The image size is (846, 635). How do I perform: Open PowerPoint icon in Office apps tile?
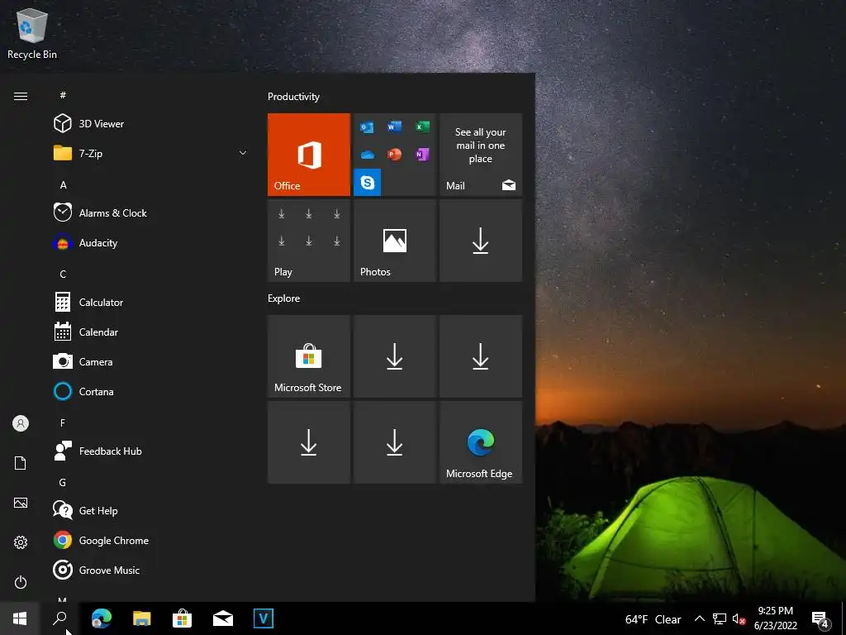pyautogui.click(x=394, y=155)
